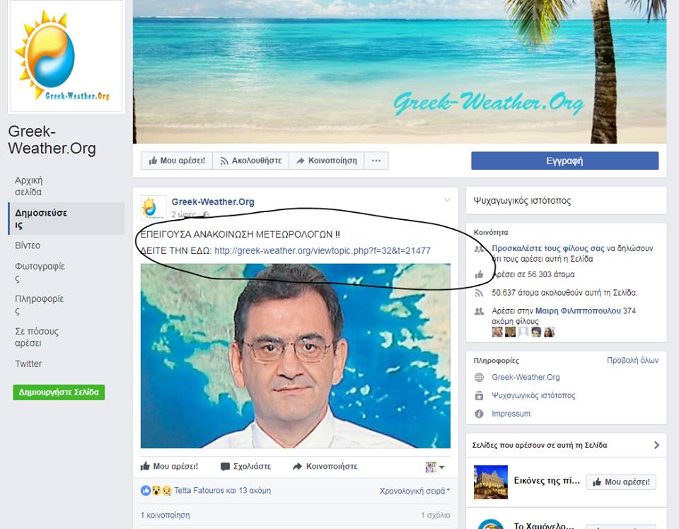Open the Σε πόσους αρέσει tab
The width and height of the screenshot is (679, 529).
pos(66,337)
